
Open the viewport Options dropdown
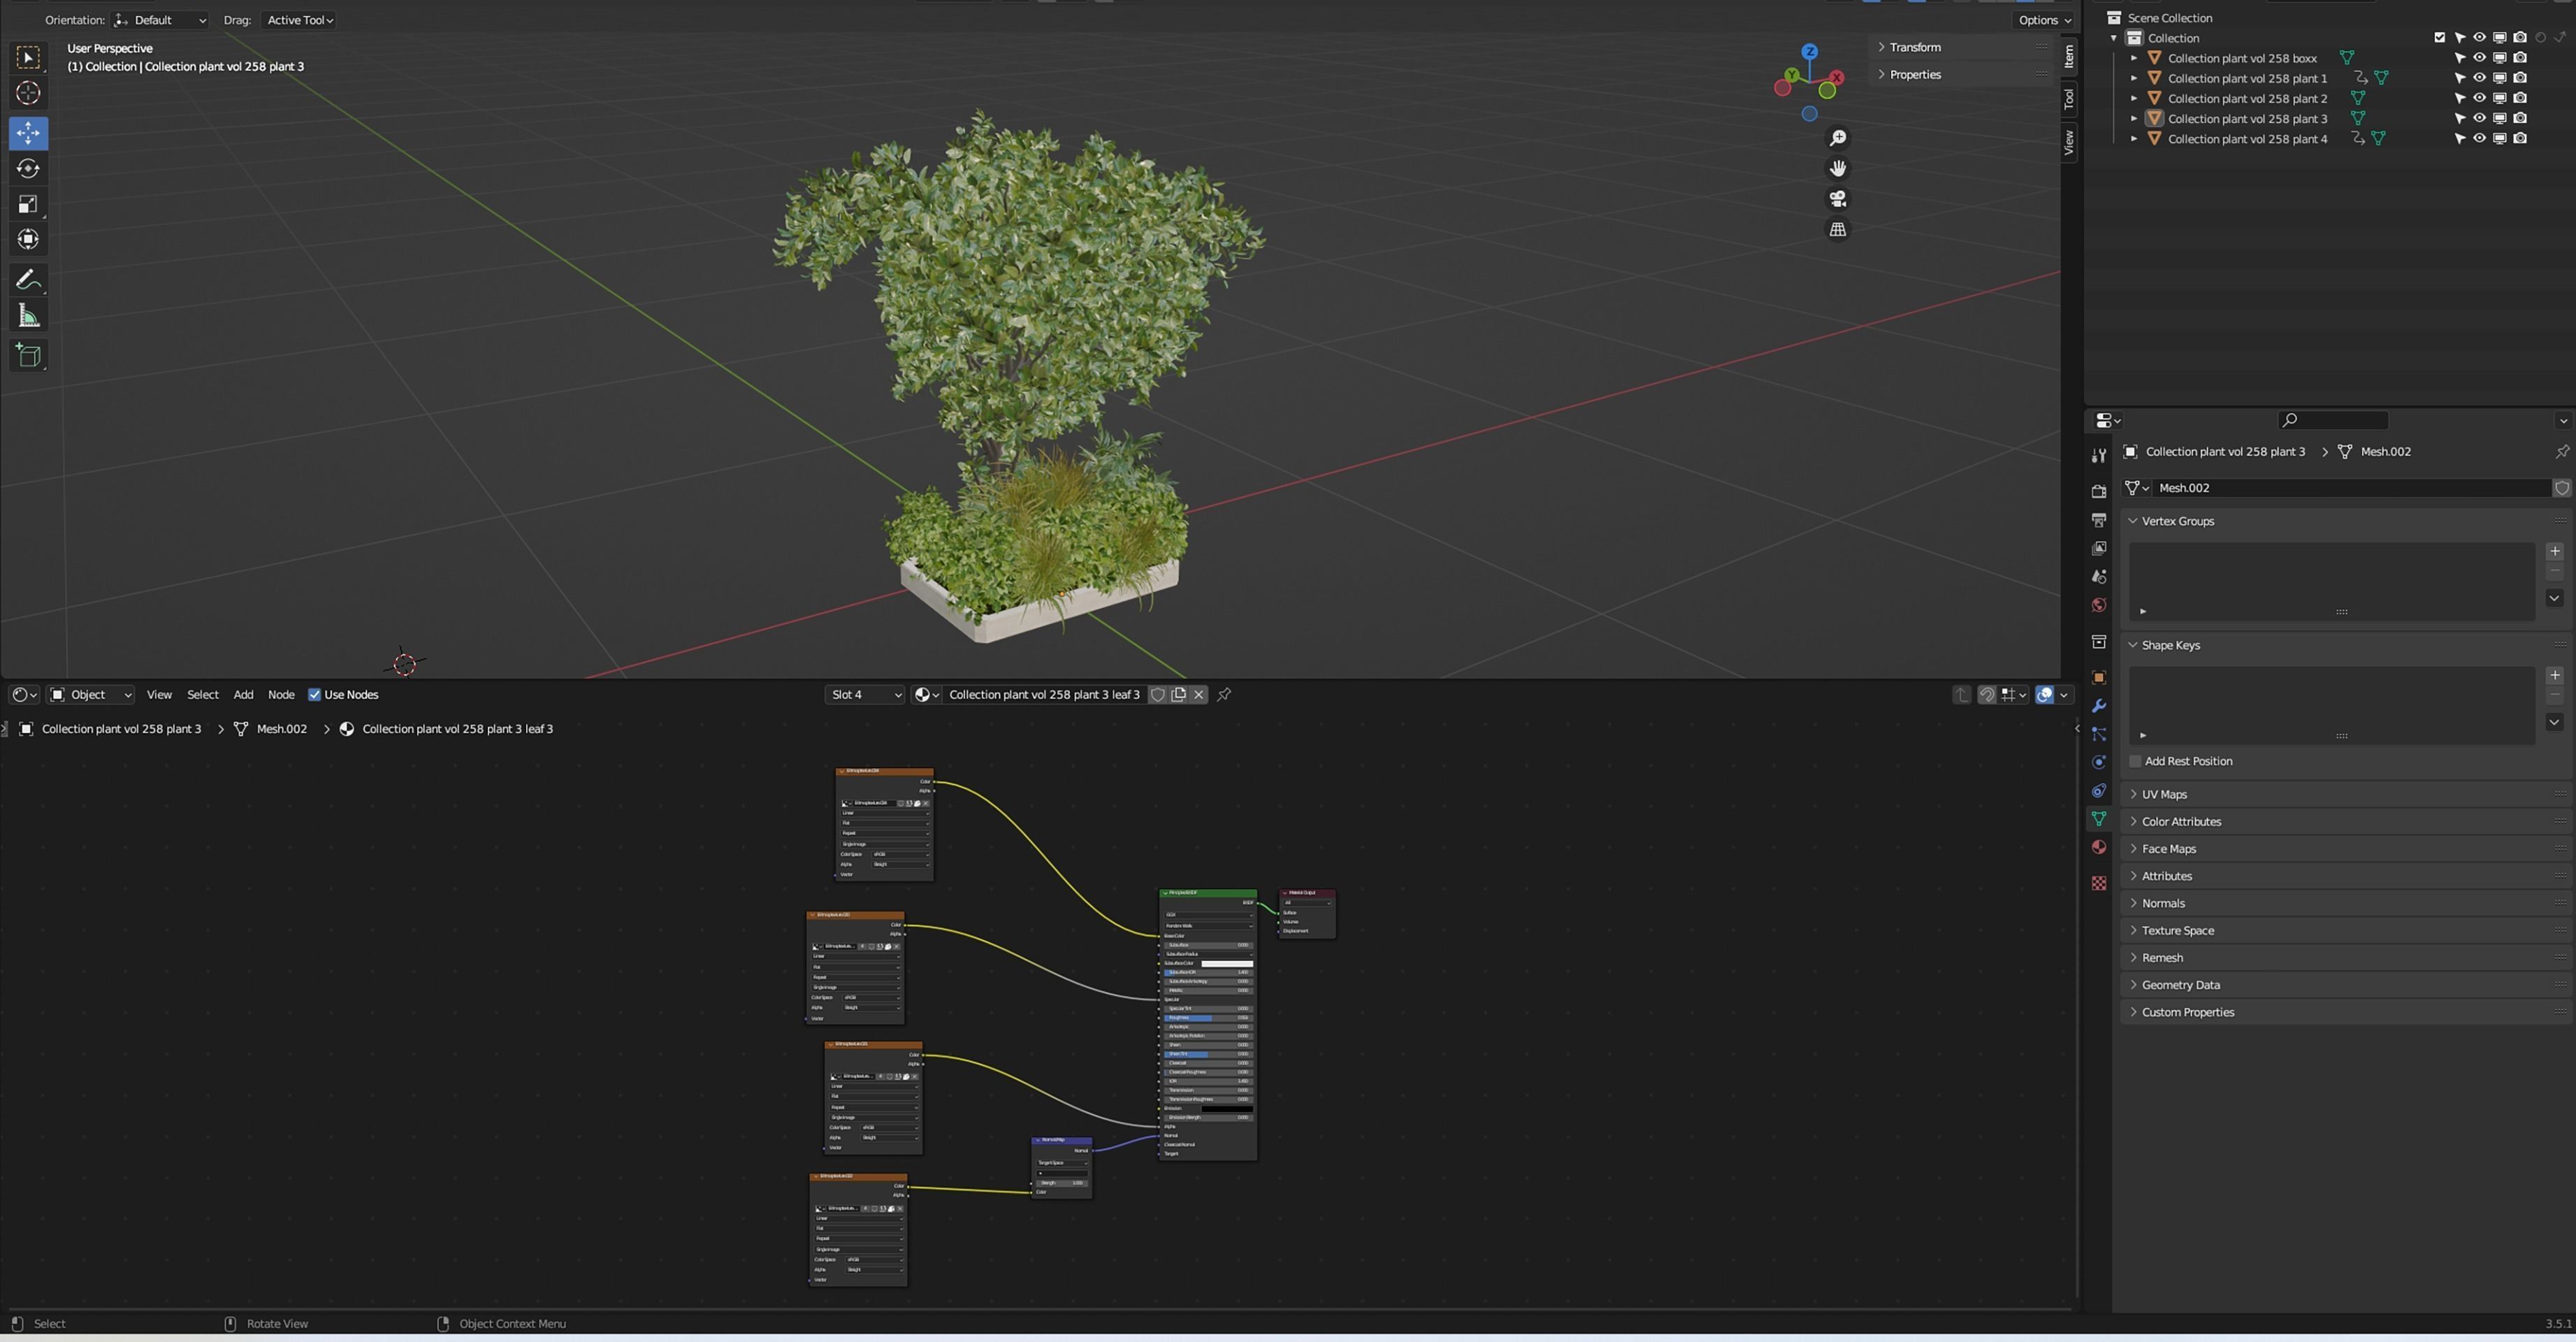2044,20
